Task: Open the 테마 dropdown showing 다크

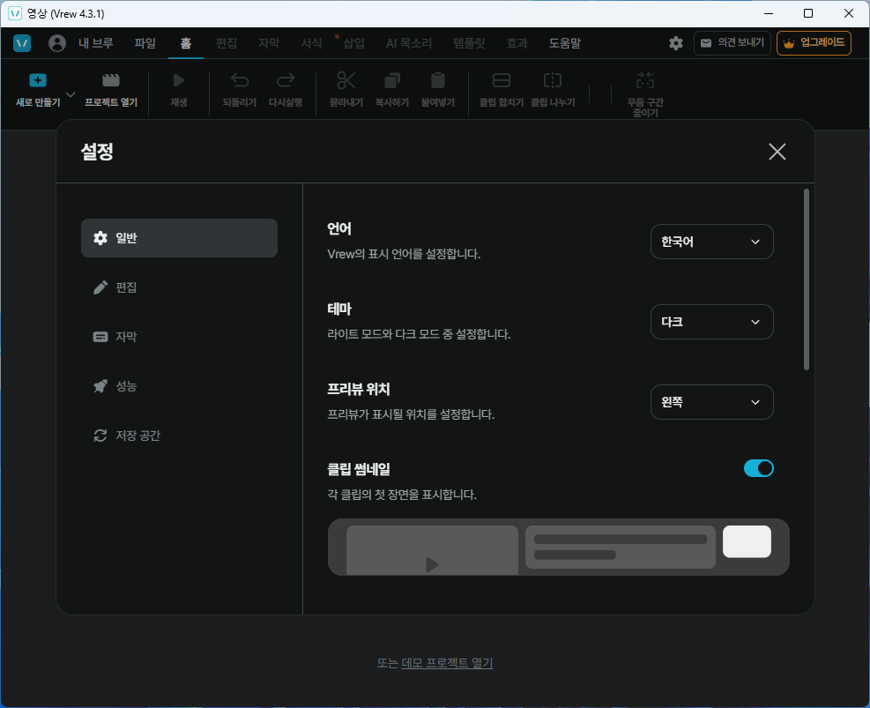Action: point(712,322)
